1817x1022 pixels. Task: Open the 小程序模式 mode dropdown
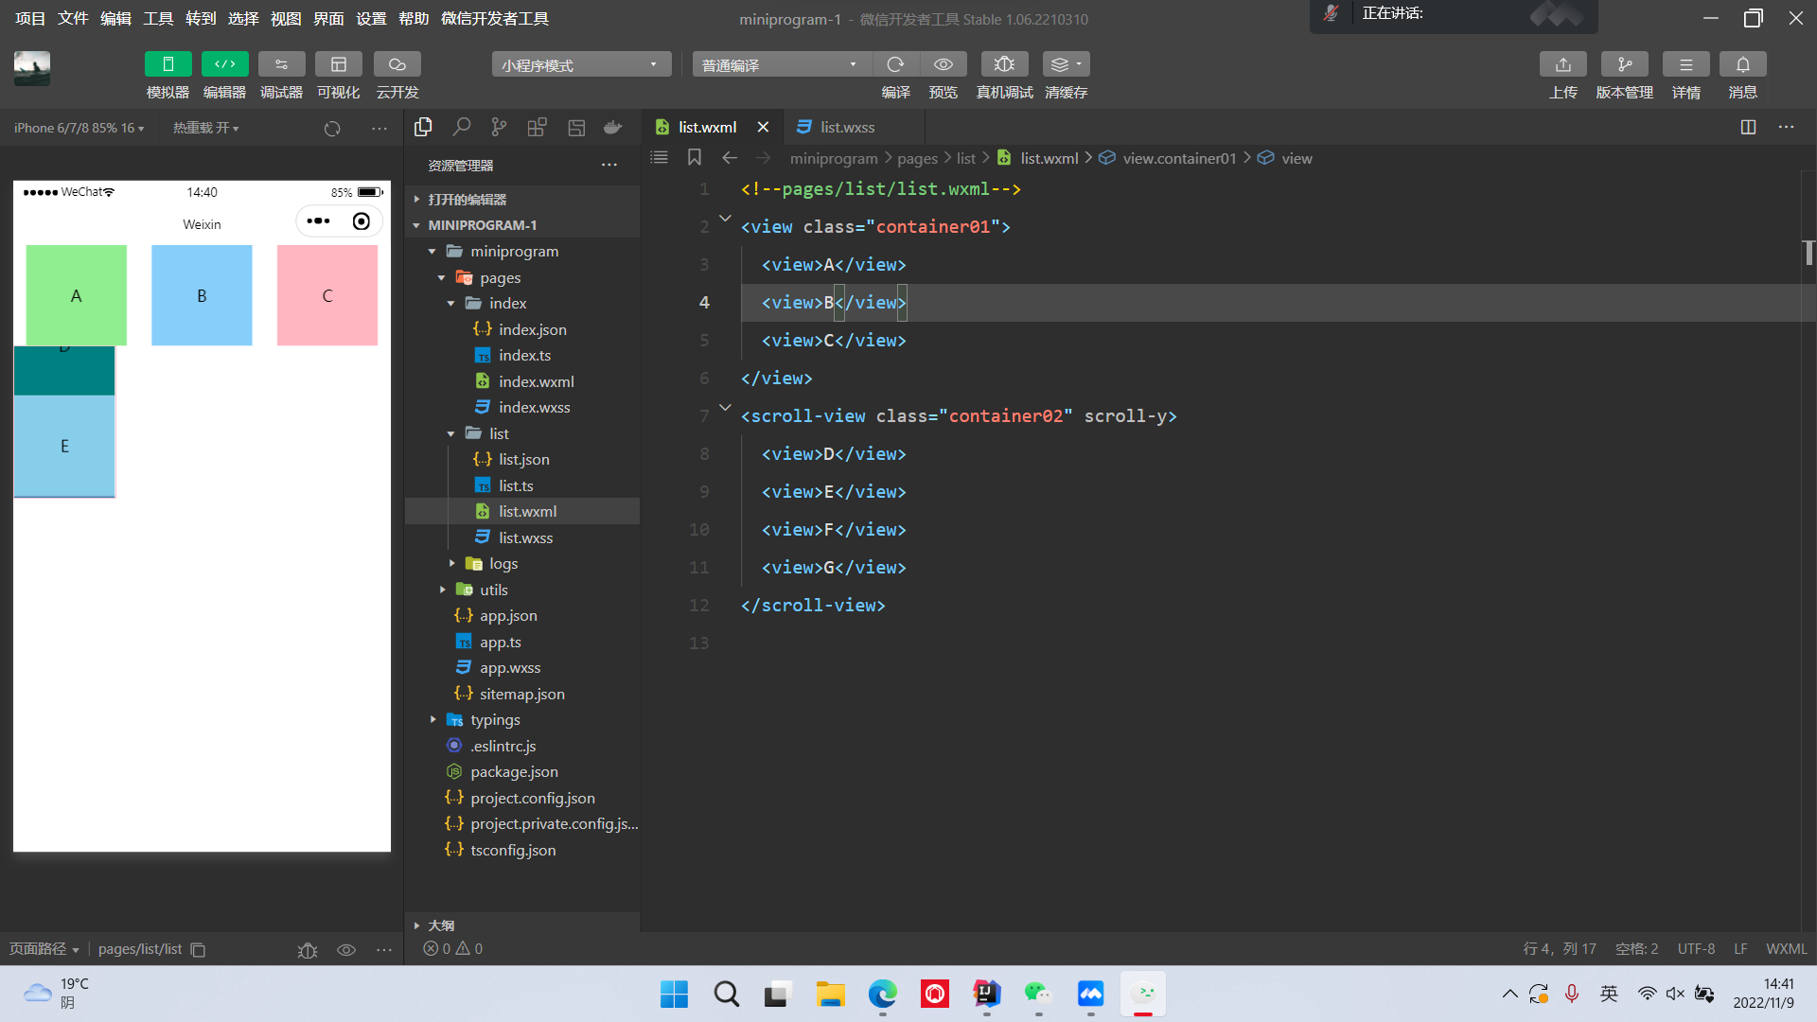click(x=580, y=64)
